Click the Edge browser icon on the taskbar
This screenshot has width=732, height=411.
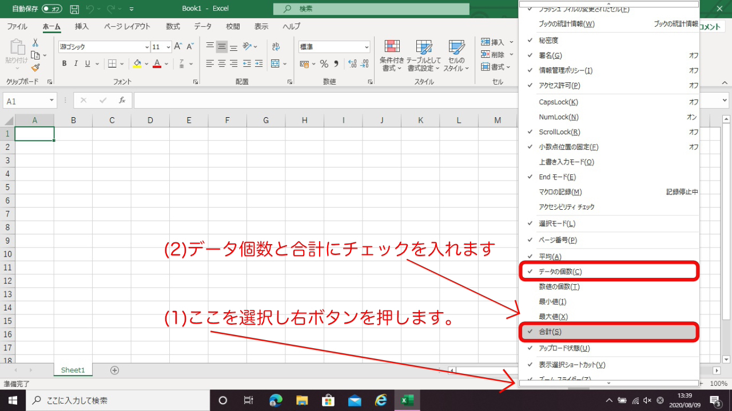tap(276, 400)
